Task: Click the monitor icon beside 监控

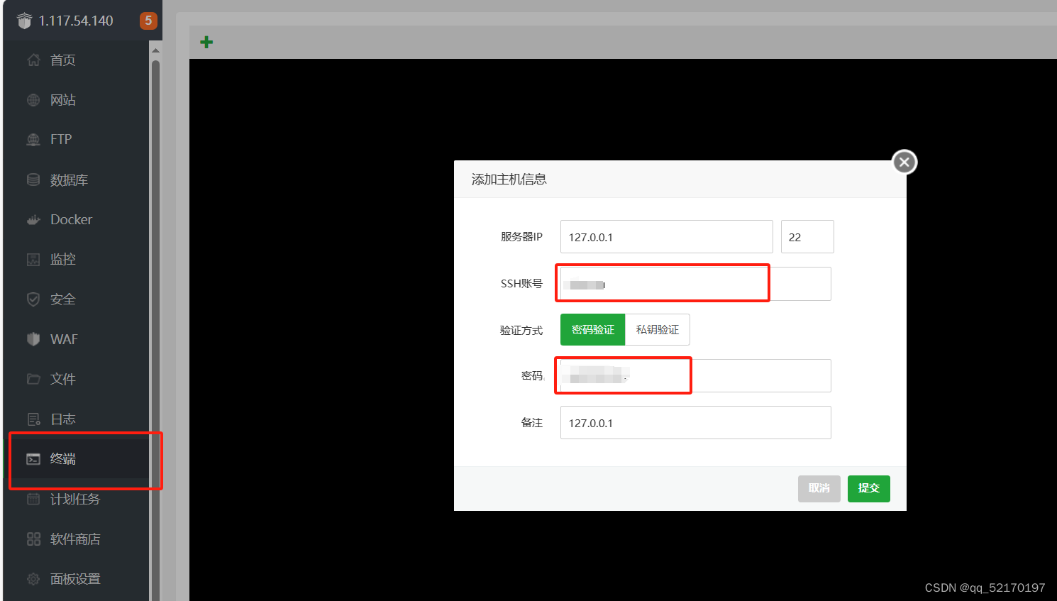Action: pyautogui.click(x=33, y=260)
